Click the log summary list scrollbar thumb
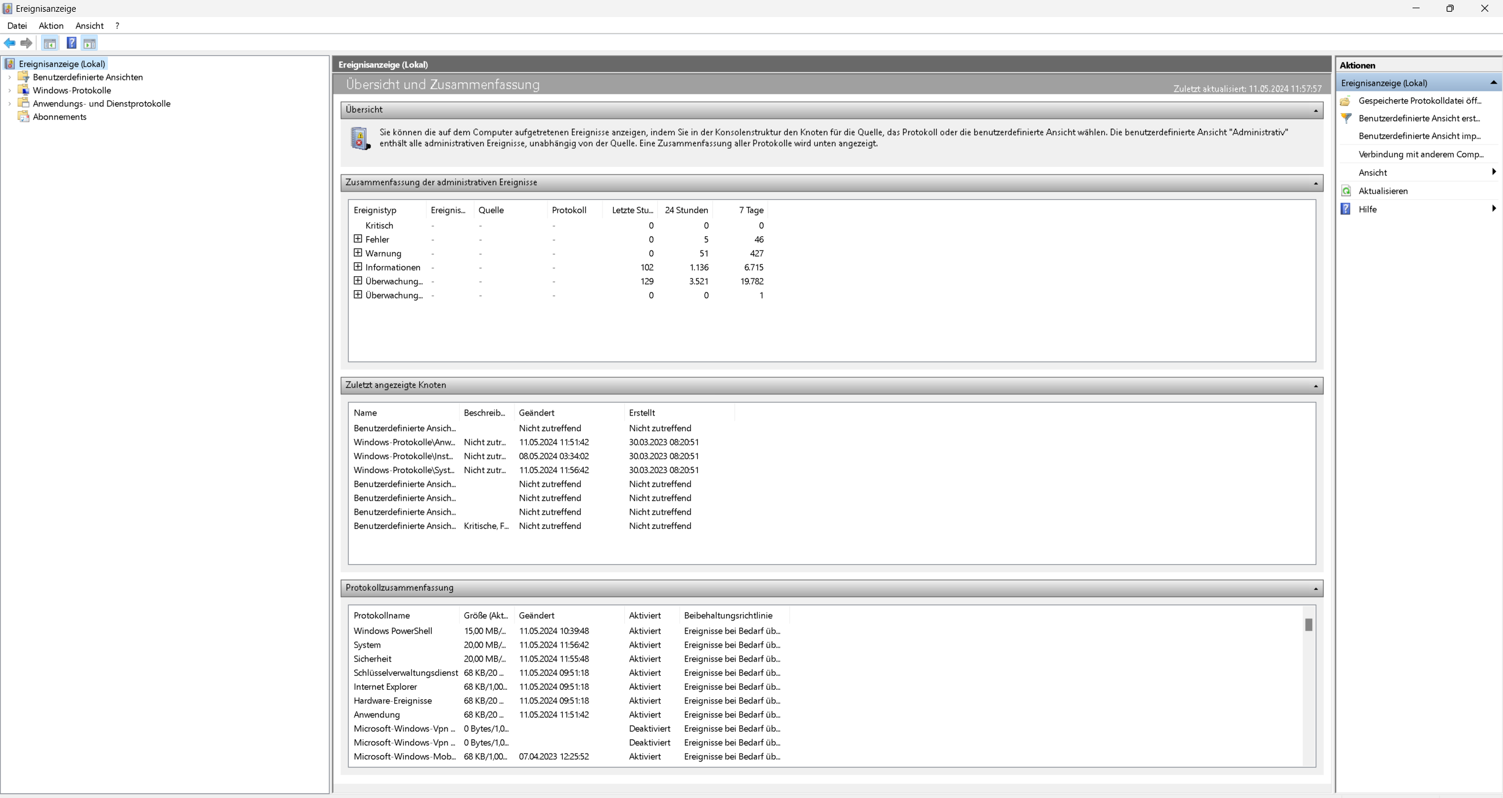Image resolution: width=1503 pixels, height=798 pixels. [x=1309, y=625]
